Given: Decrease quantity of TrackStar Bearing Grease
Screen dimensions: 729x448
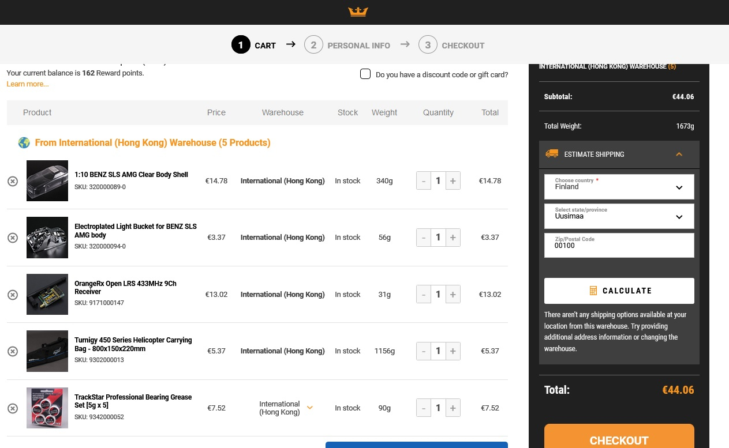Looking at the screenshot, I should click(x=424, y=408).
